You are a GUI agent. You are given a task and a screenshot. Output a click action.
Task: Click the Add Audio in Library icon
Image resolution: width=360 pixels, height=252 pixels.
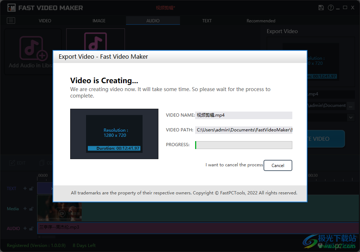coord(33,48)
